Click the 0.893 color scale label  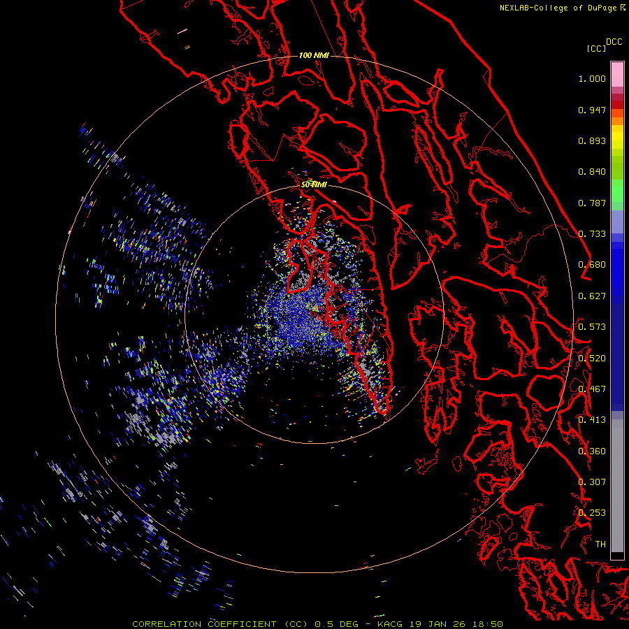pyautogui.click(x=592, y=140)
